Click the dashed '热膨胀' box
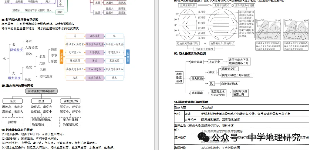This screenshot has width=310, height=150. (12, 122)
